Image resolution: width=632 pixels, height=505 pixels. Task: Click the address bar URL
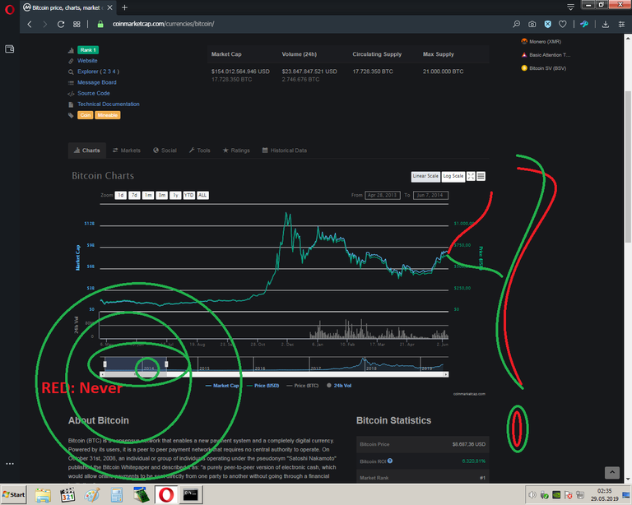tap(163, 24)
